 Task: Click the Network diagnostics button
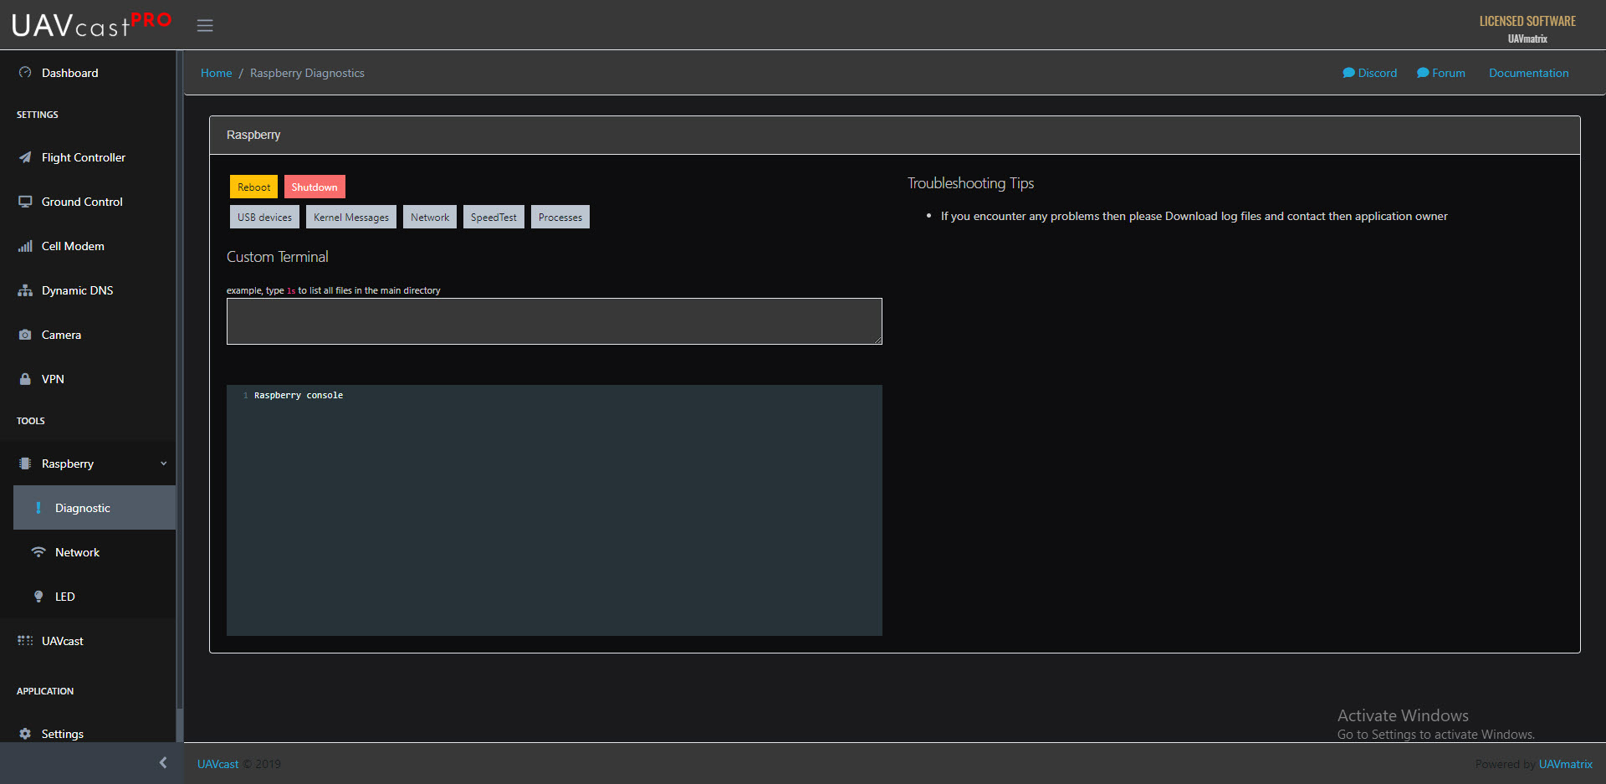tap(430, 217)
